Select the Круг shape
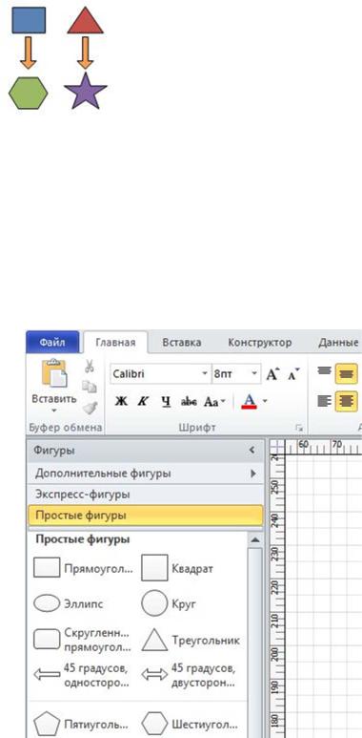This screenshot has height=738, width=362. tap(168, 603)
